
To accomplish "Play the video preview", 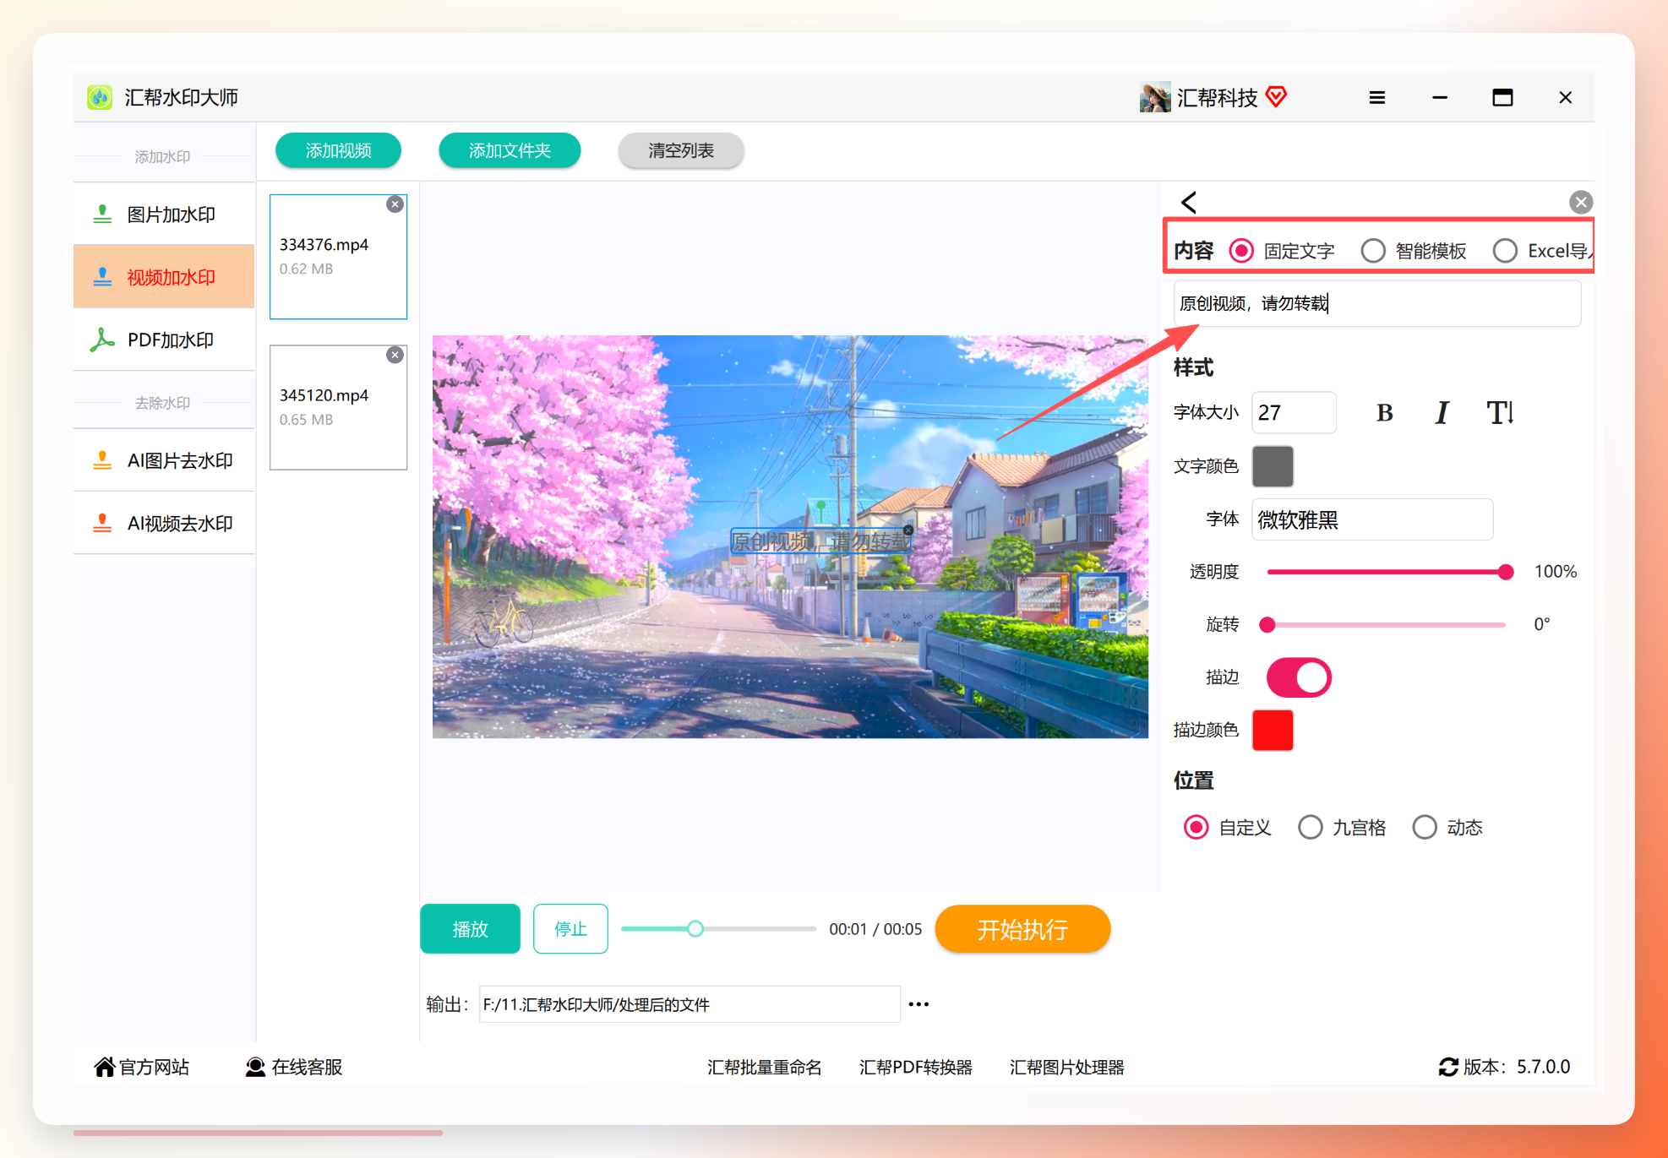I will (470, 929).
